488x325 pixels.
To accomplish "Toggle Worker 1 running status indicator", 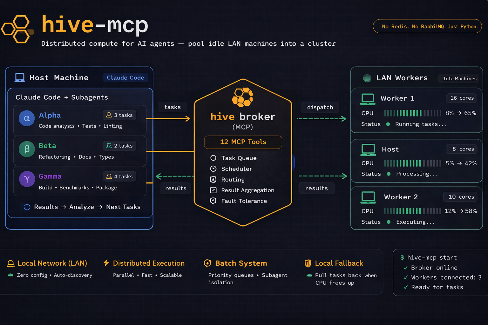I will coord(388,124).
